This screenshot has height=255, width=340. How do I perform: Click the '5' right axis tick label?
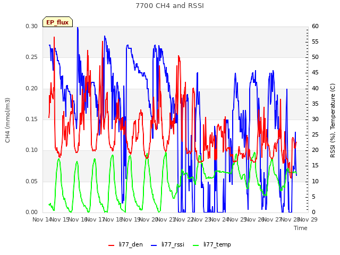314,197
